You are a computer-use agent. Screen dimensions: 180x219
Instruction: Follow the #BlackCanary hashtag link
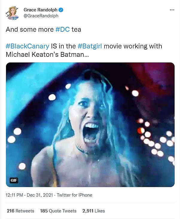pos(27,46)
